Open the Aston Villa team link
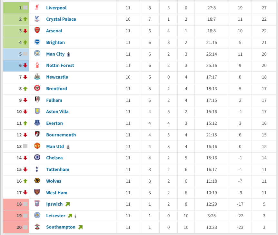 click(x=57, y=112)
